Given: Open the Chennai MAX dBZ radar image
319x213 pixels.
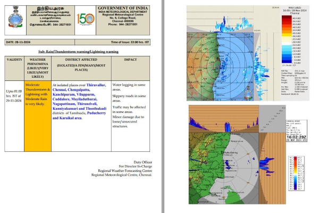Looking at the screenshot, I should click(x=248, y=53).
